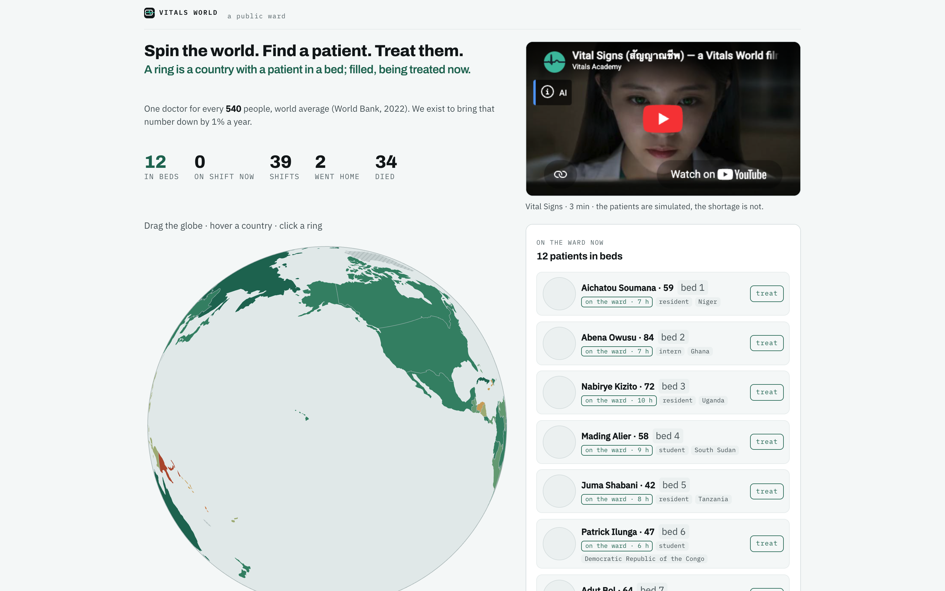The image size is (945, 591).
Task: Click Mading Alier's avatar circle
Action: [x=559, y=442]
